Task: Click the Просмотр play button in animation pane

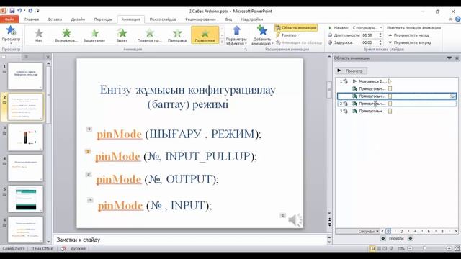Action: click(x=351, y=71)
